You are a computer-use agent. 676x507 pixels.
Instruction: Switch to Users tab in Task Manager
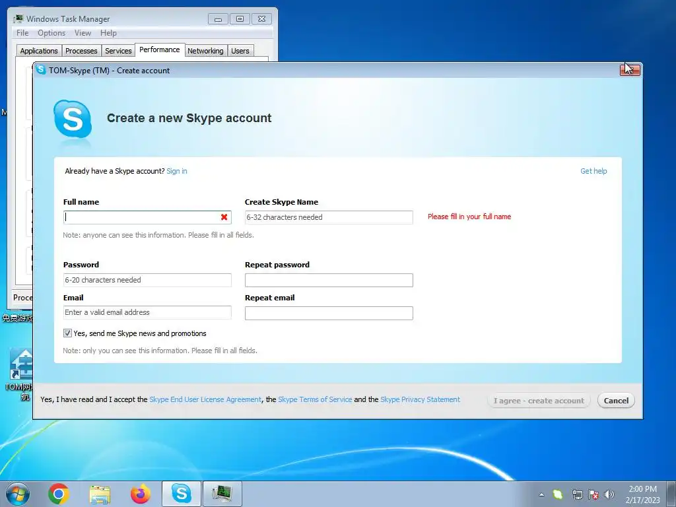coord(240,51)
